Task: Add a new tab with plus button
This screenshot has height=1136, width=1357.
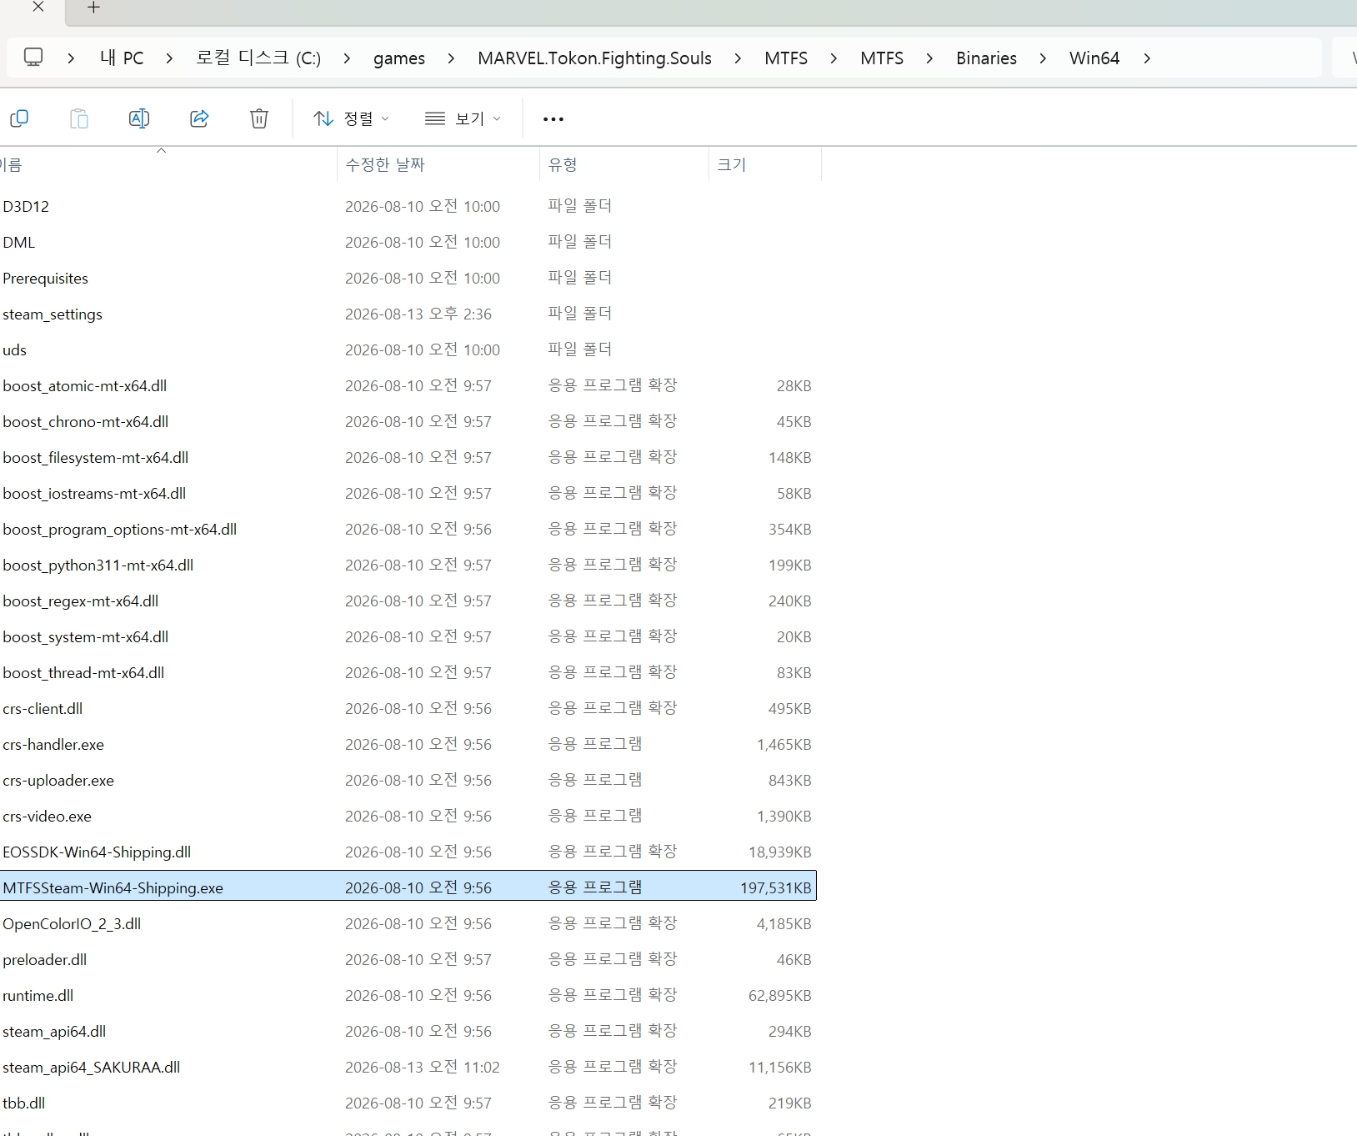Action: click(x=93, y=8)
